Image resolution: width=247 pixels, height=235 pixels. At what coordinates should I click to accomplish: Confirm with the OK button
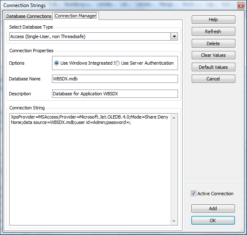pyautogui.click(x=213, y=220)
